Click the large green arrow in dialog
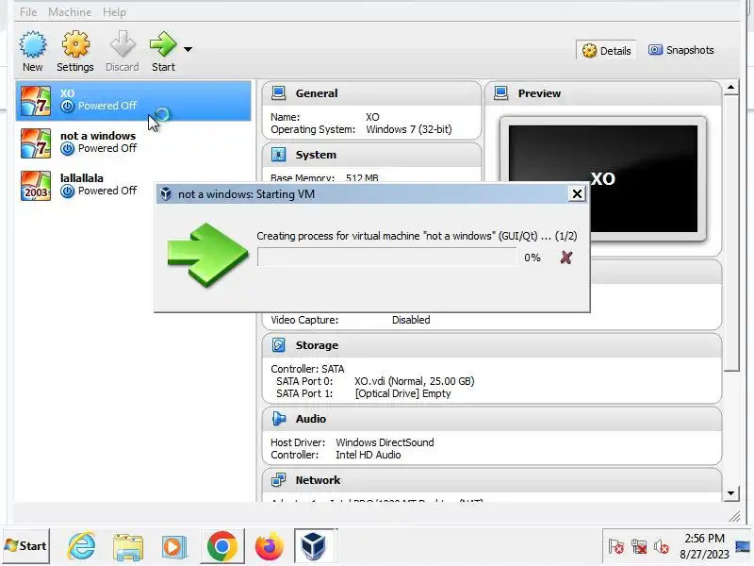This screenshot has width=754, height=566. [207, 255]
